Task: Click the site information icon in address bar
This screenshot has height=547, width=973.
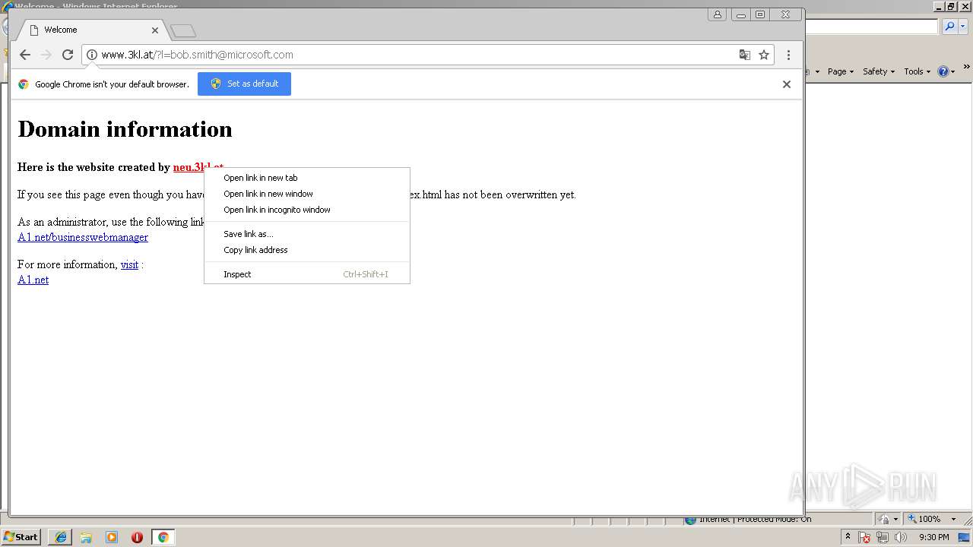Action: point(92,55)
